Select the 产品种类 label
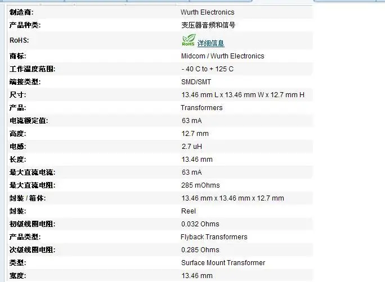 (x=25, y=25)
